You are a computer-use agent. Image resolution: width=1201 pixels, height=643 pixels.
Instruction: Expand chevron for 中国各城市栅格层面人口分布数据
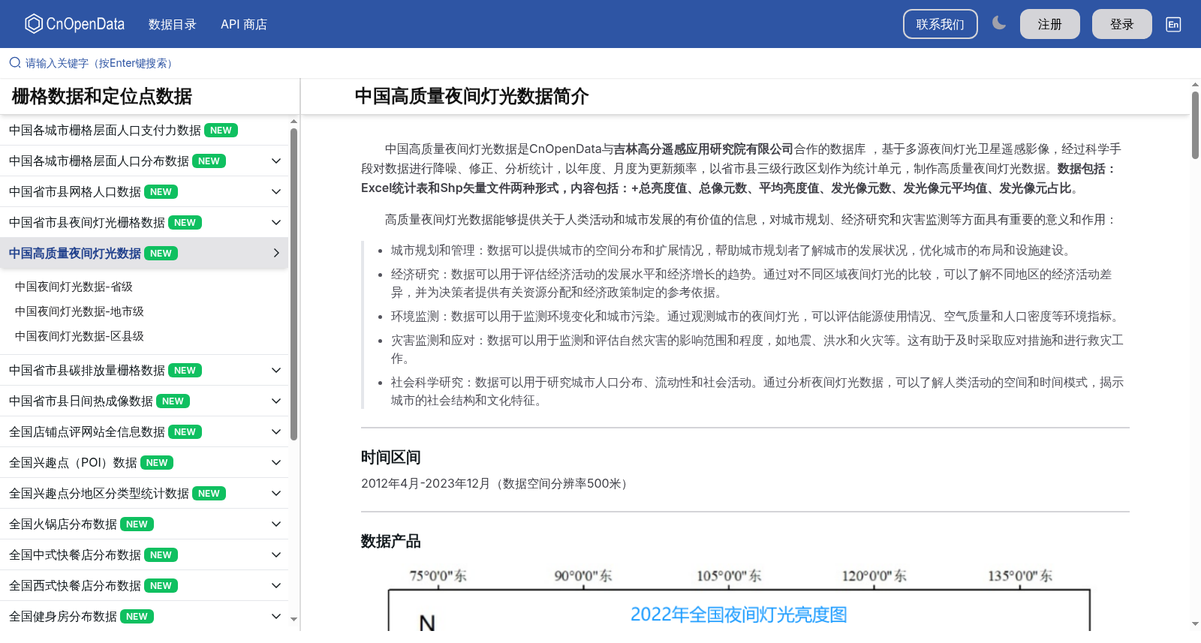coord(276,161)
